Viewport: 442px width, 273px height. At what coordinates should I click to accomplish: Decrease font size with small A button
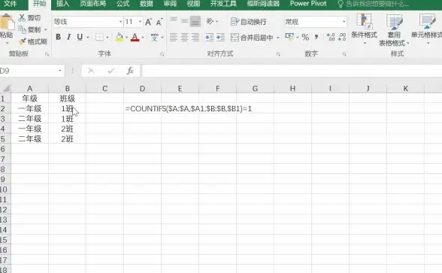point(159,22)
